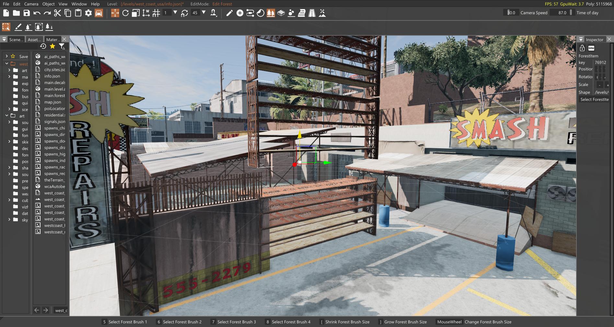
Task: Choose the forest Paint brush tool
Action: (18, 27)
